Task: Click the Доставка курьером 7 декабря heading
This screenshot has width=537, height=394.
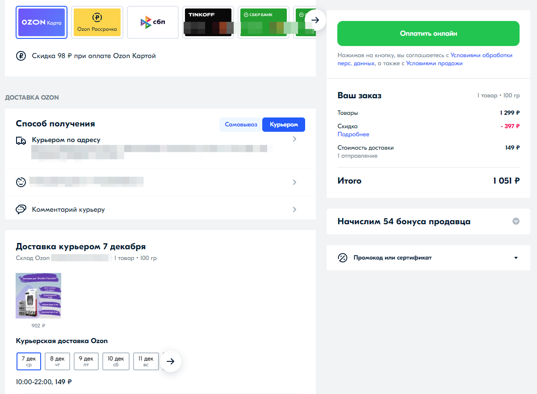Action: (81, 247)
